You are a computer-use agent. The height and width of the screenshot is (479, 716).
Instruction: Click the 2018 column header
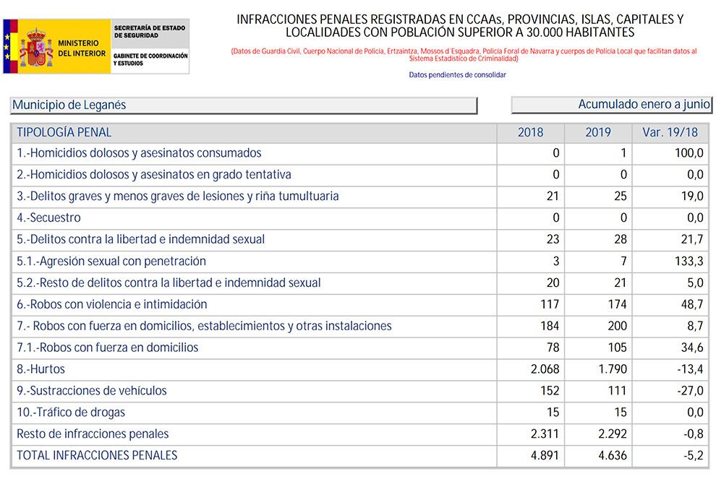(x=530, y=133)
